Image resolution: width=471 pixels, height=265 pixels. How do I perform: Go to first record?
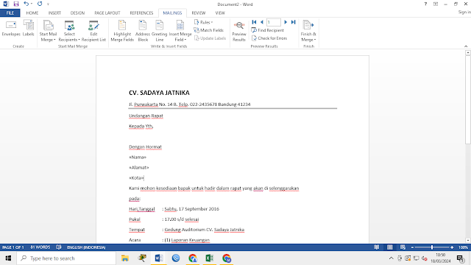254,22
